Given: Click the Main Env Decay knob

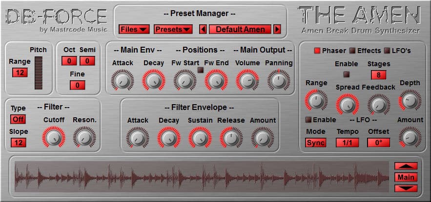Looking at the screenshot, I should coord(154,80).
